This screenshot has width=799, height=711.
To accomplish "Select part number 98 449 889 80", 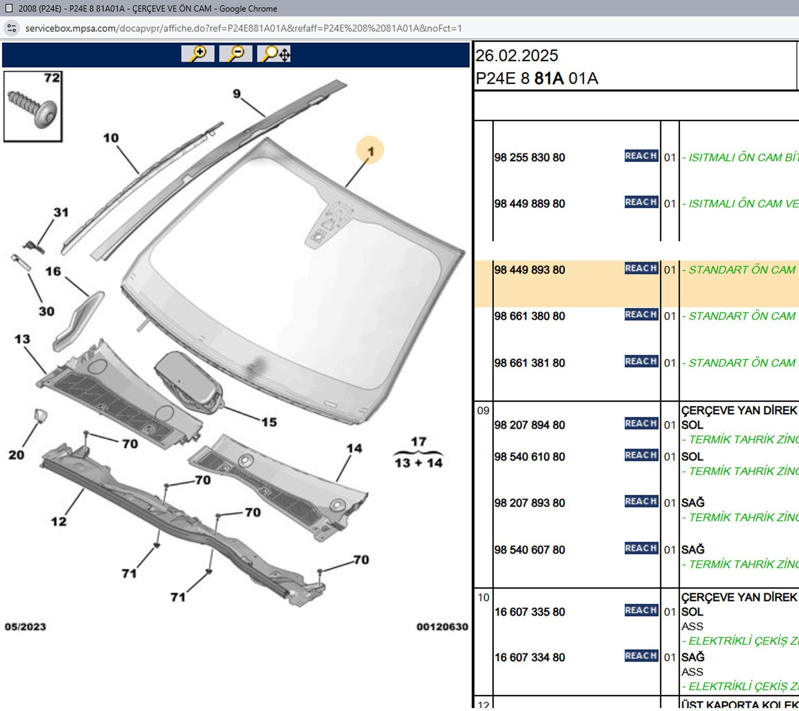I will tap(529, 204).
